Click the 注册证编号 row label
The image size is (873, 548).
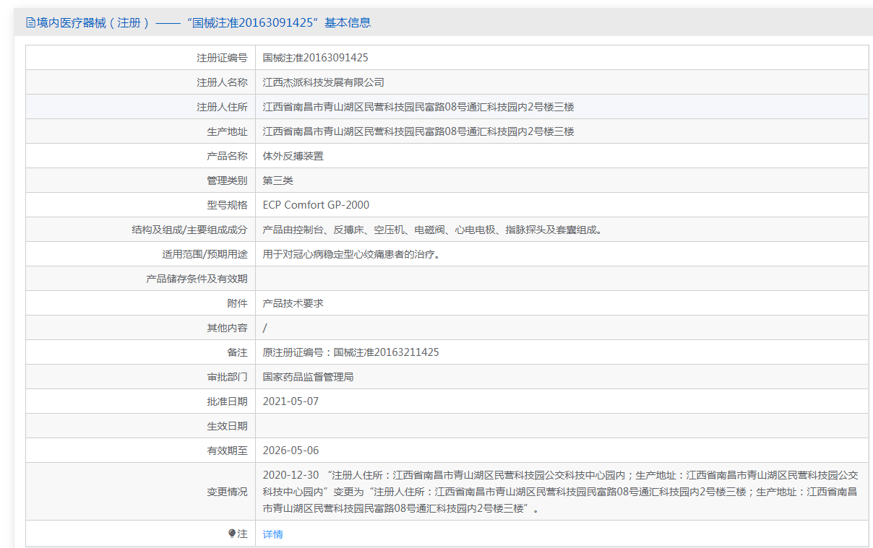coord(222,58)
